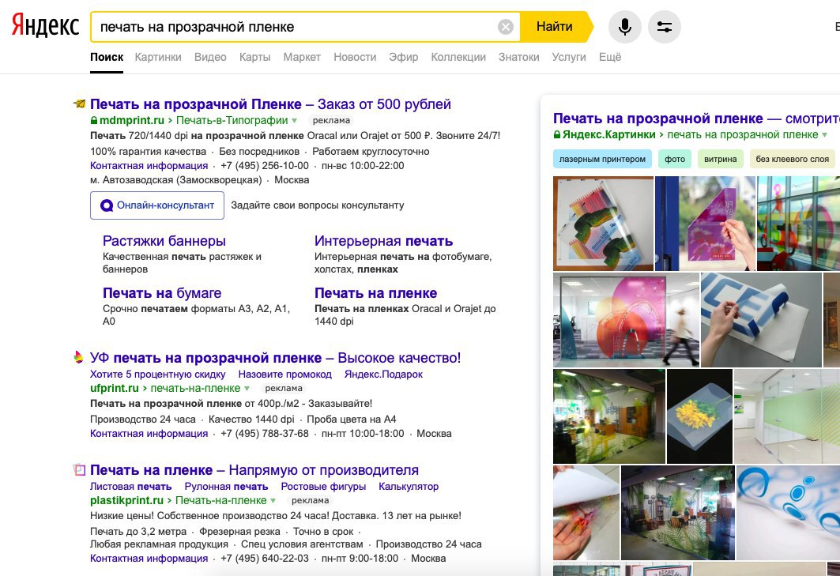Open the Картинки tab
This screenshot has width=840, height=576.
(158, 57)
